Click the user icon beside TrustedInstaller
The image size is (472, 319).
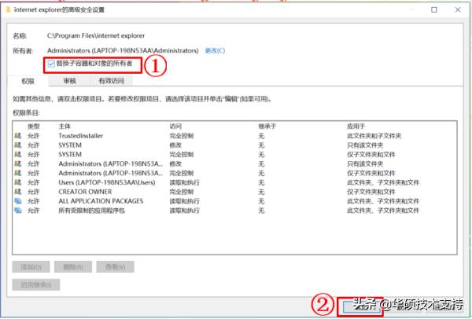(18, 136)
